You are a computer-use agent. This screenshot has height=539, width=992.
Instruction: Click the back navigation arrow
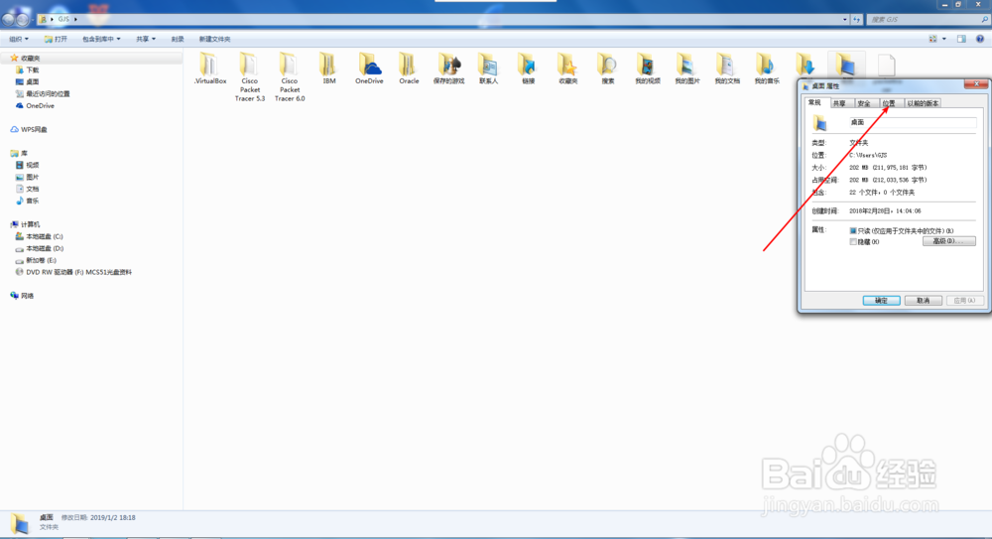(8, 19)
